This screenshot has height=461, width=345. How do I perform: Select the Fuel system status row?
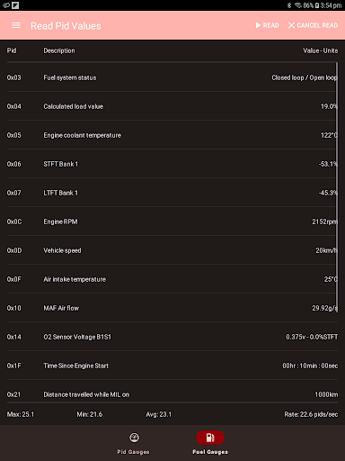point(172,77)
